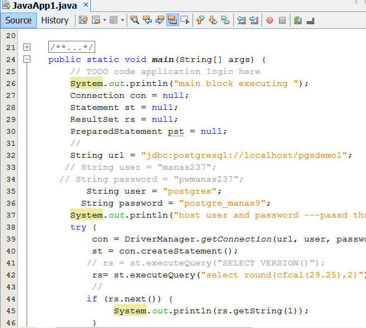366x328 pixels.
Task: Click "ResultSet rs" declaration on line 29
Action: (103, 119)
